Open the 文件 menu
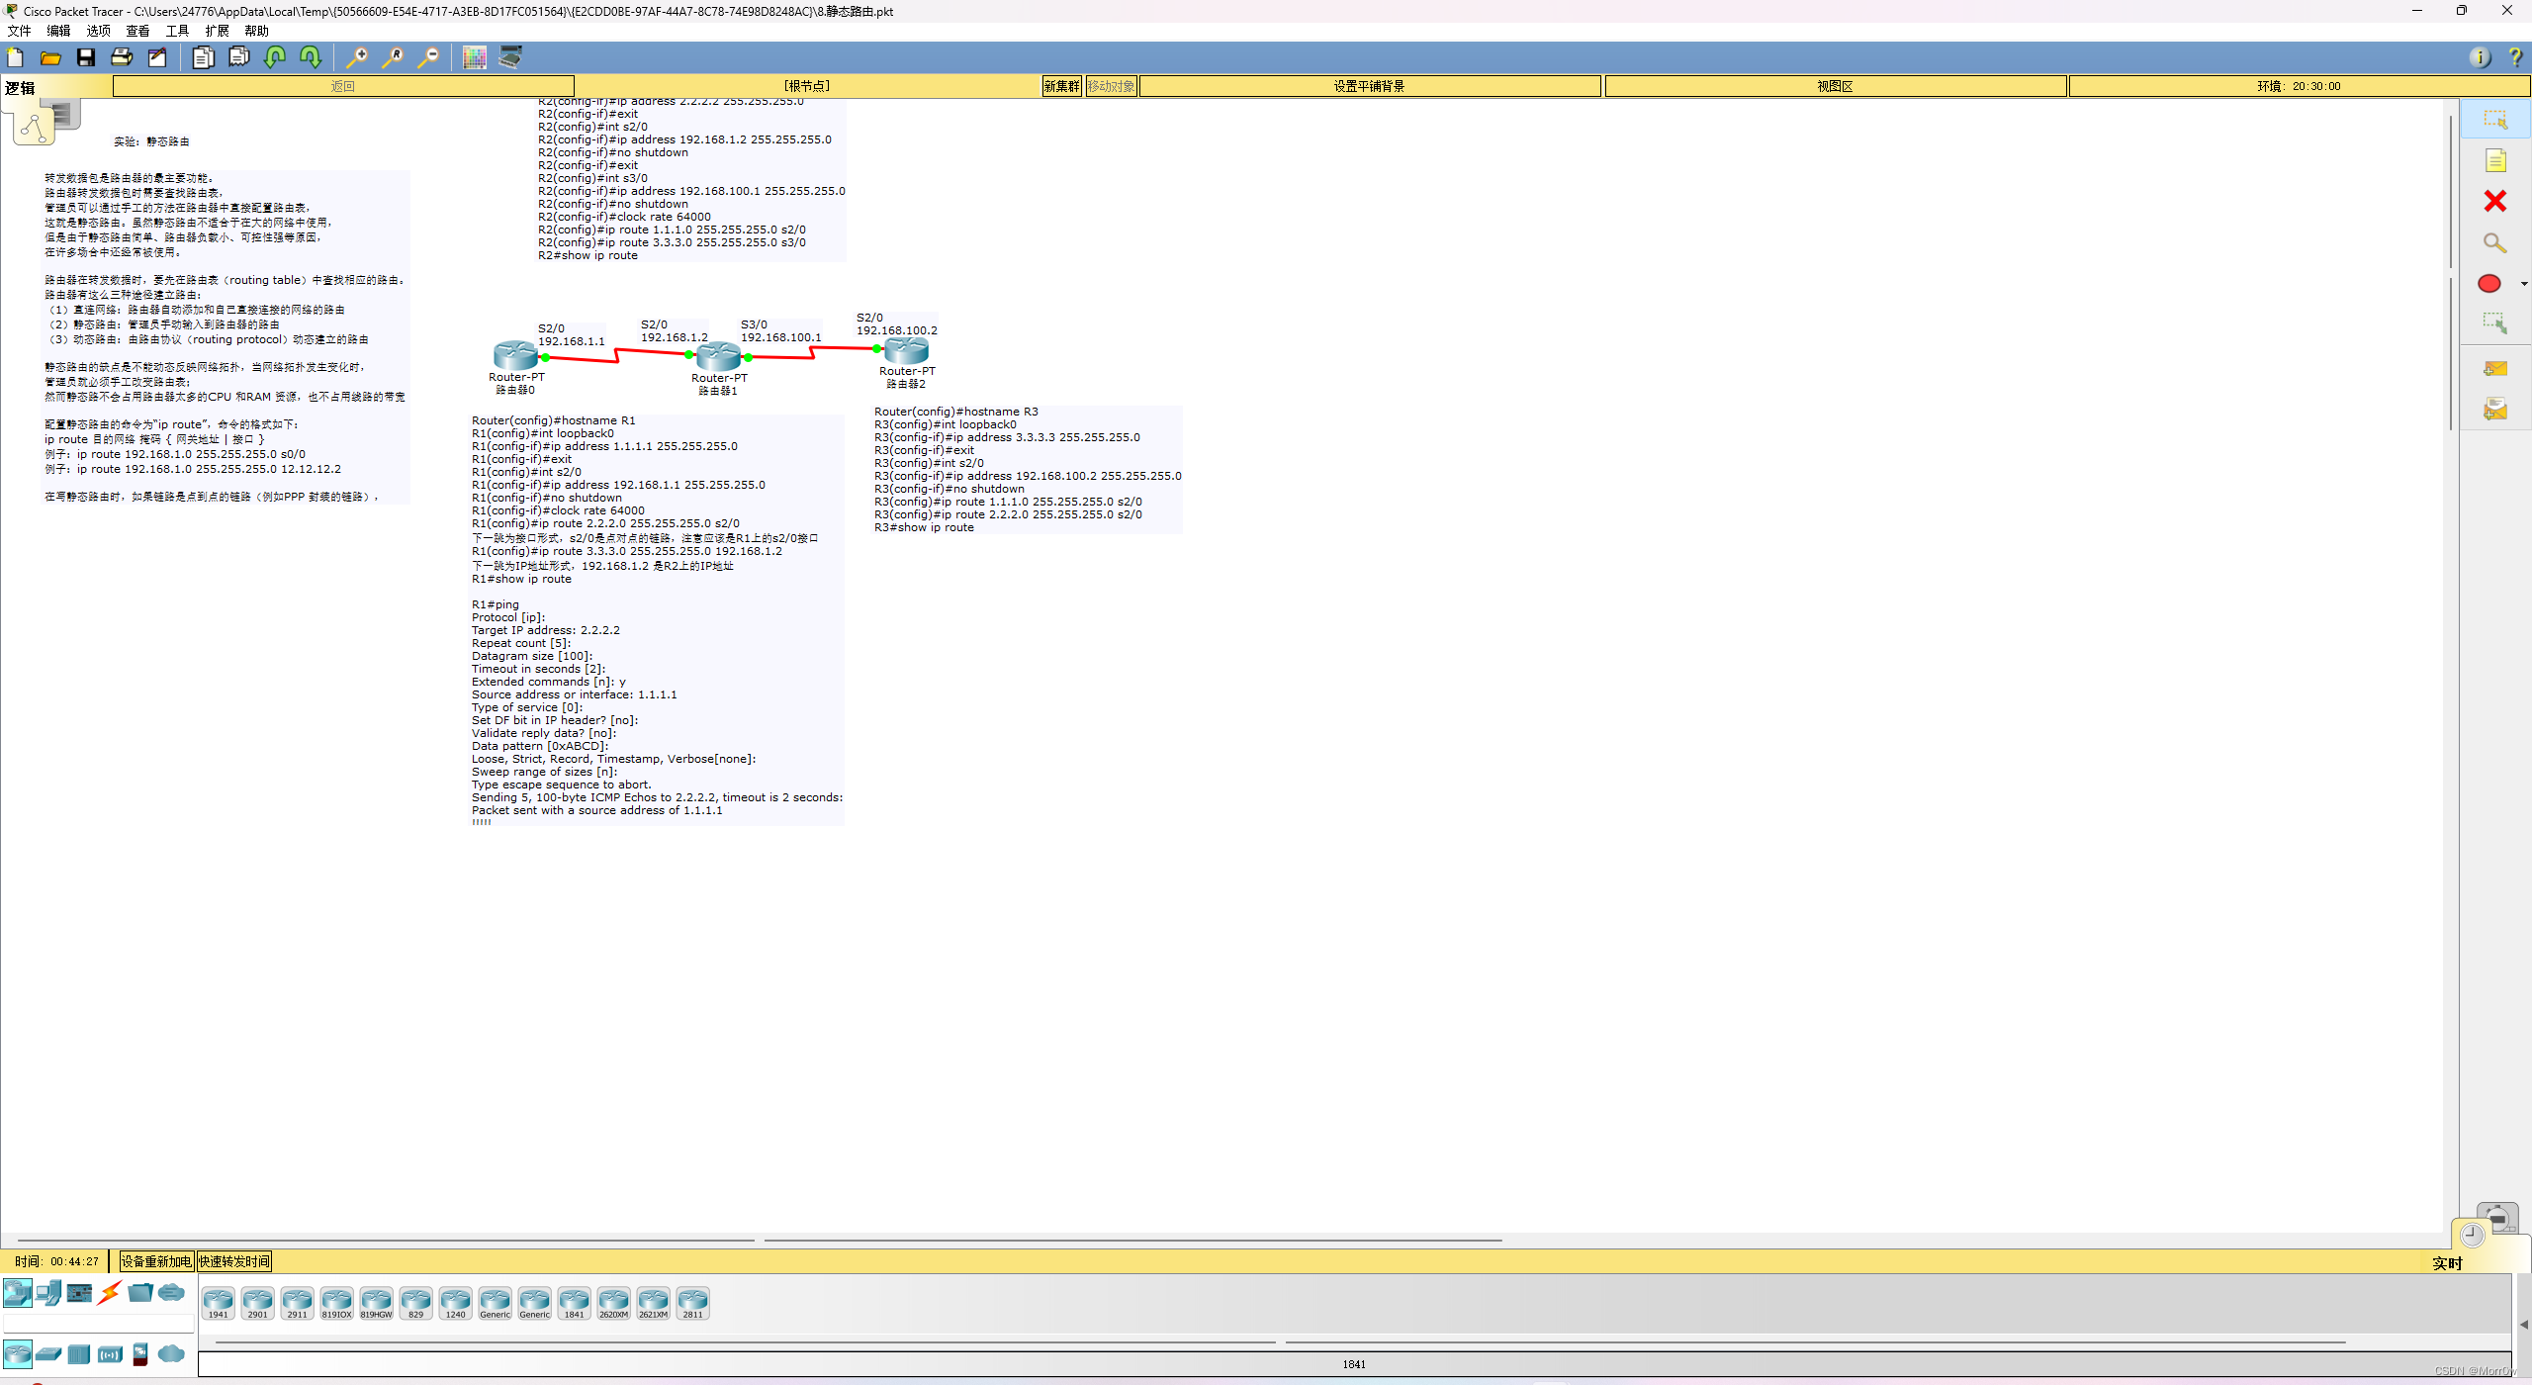This screenshot has height=1385, width=2532. pyautogui.click(x=19, y=31)
